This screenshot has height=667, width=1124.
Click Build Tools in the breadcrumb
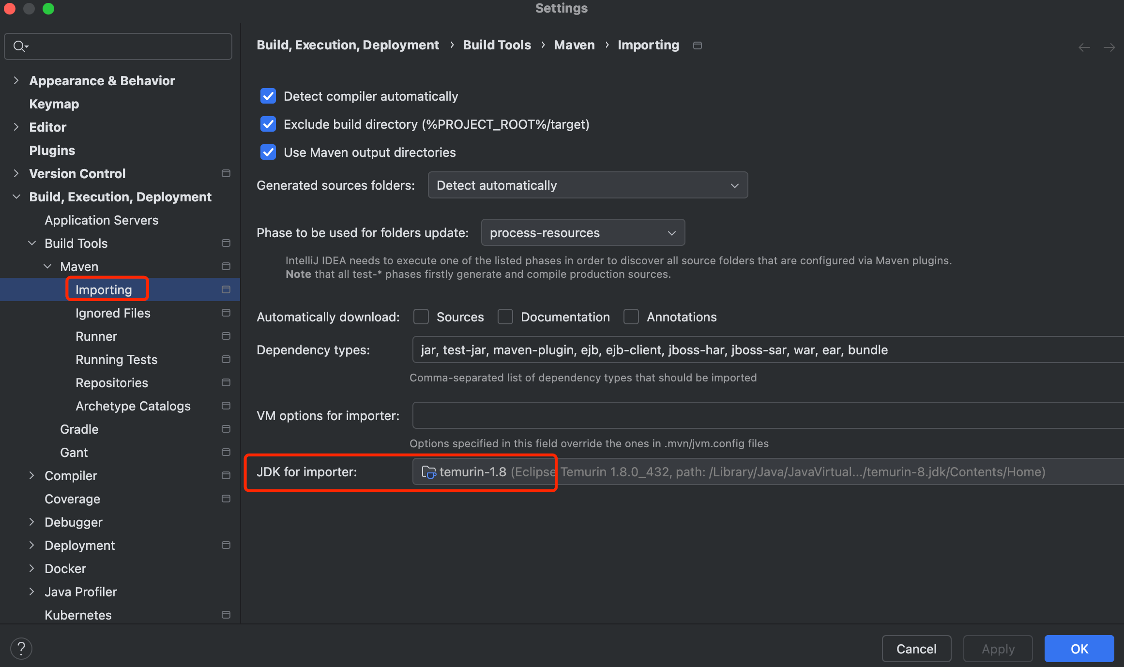497,45
